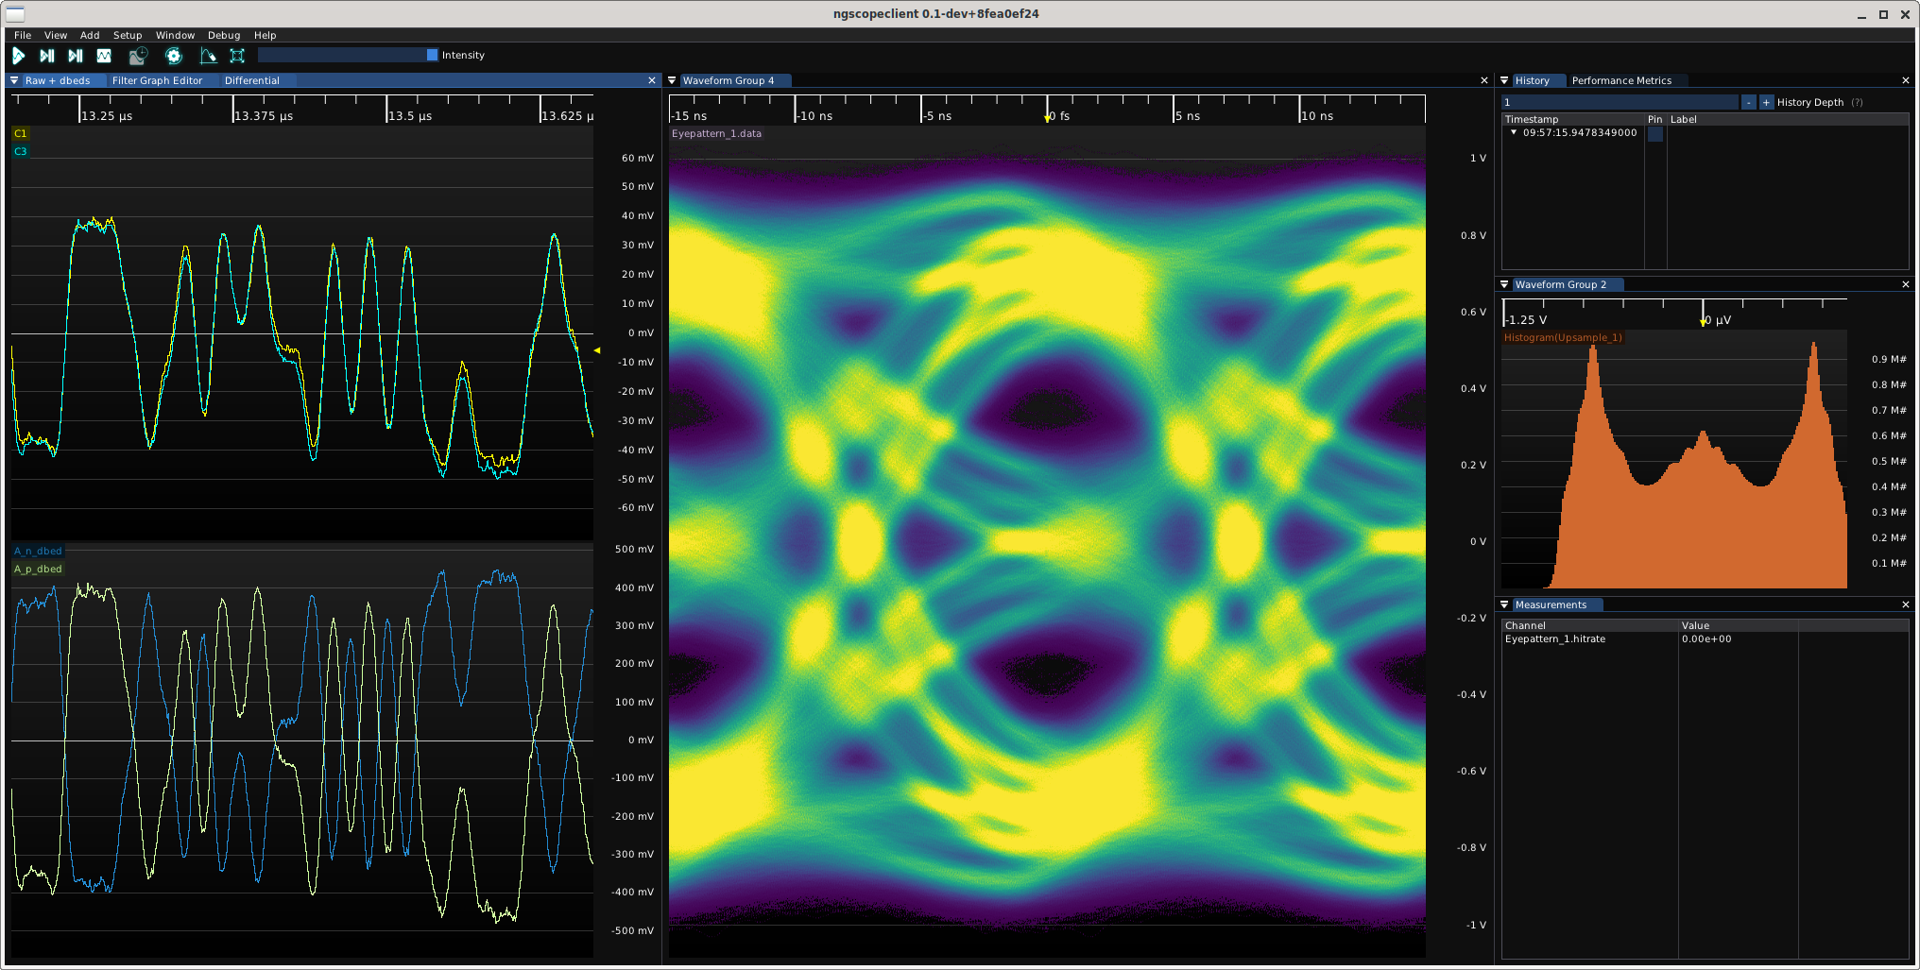
Task: Toggle fullscreen with the expand-frame icon
Action: pyautogui.click(x=237, y=56)
